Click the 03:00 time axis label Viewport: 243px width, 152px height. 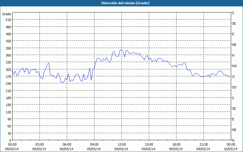(x=40, y=145)
